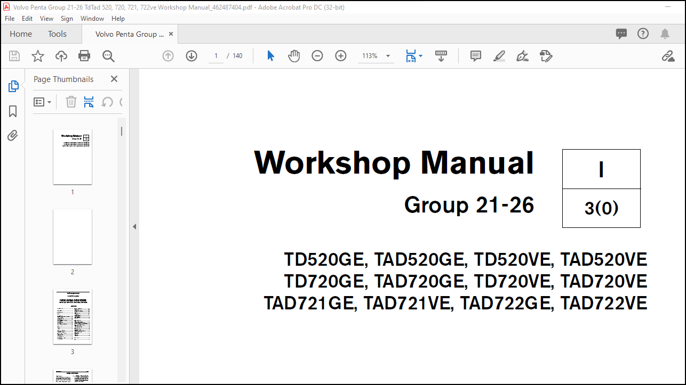Image resolution: width=686 pixels, height=385 pixels.
Task: Open the Find text magnifier tool
Action: click(108, 56)
